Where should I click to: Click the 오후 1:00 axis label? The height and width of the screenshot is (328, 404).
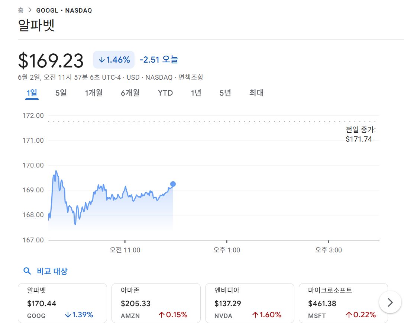[x=227, y=250]
